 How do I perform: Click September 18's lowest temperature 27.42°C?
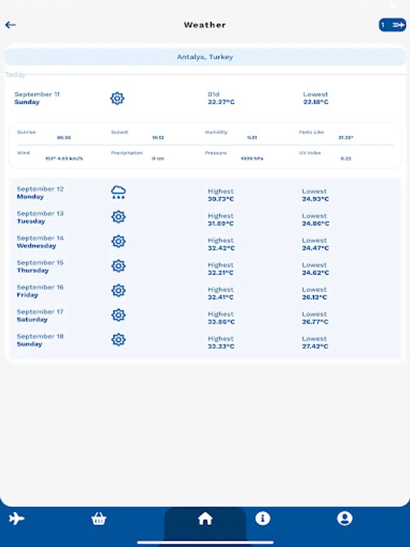[x=315, y=346]
